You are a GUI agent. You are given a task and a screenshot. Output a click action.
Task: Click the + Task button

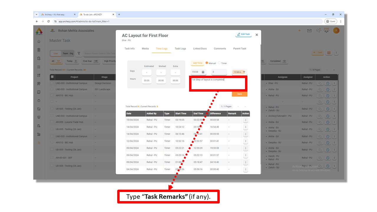pos(318,53)
